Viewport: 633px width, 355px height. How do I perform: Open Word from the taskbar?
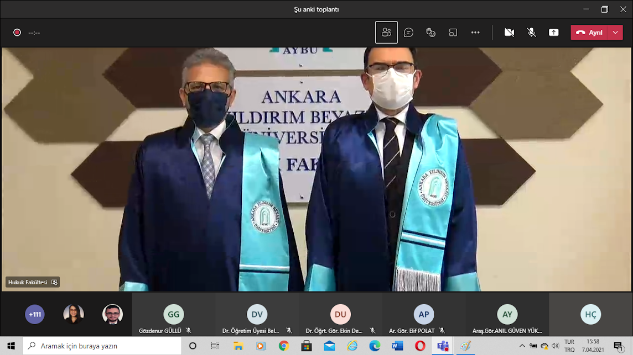coord(397,346)
